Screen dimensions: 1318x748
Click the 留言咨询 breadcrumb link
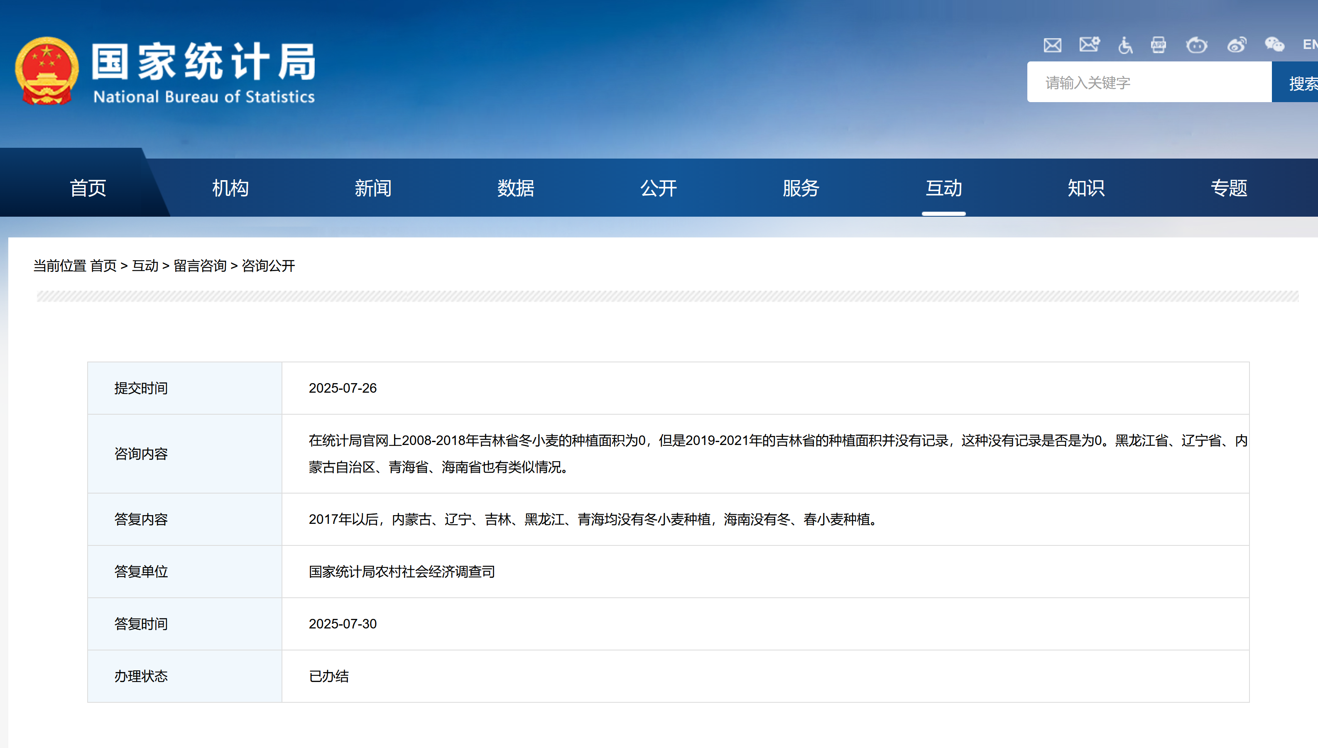tap(200, 266)
